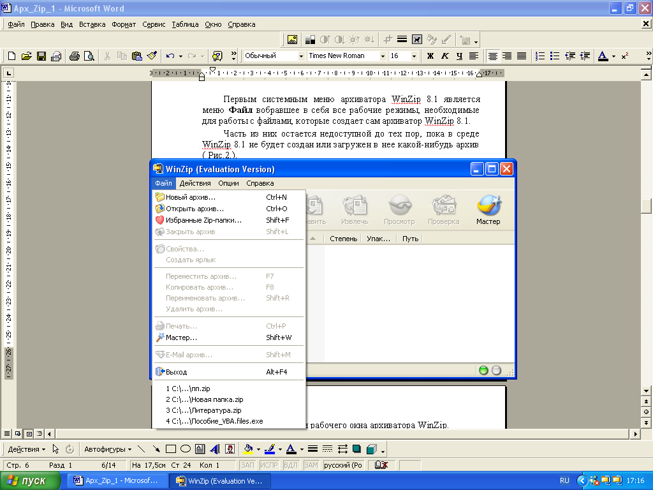Viewport: 653px width, 490px height.
Task: Insert a text box from Drawing toolbar
Action: 200,449
